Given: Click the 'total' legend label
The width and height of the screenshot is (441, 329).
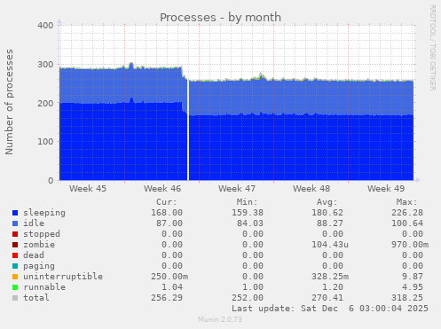Looking at the screenshot, I should (x=36, y=298).
